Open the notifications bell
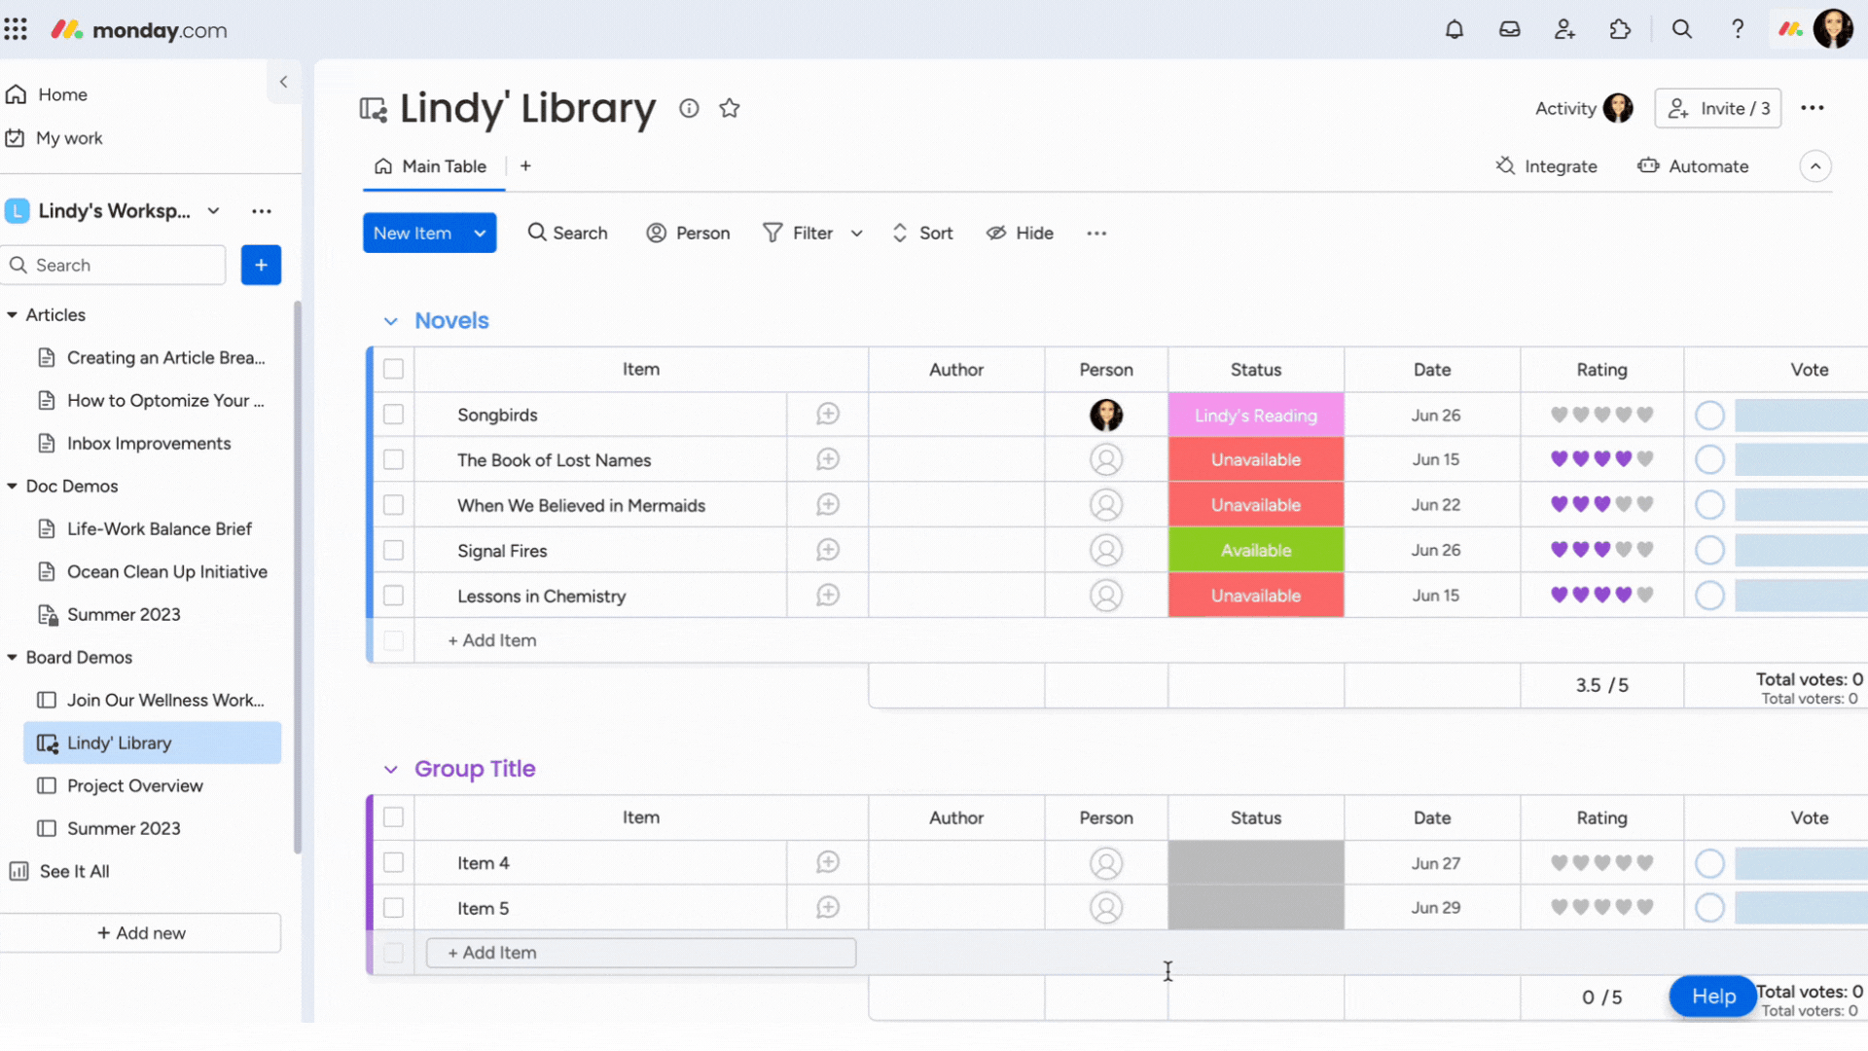This screenshot has width=1868, height=1051. pos(1454,29)
